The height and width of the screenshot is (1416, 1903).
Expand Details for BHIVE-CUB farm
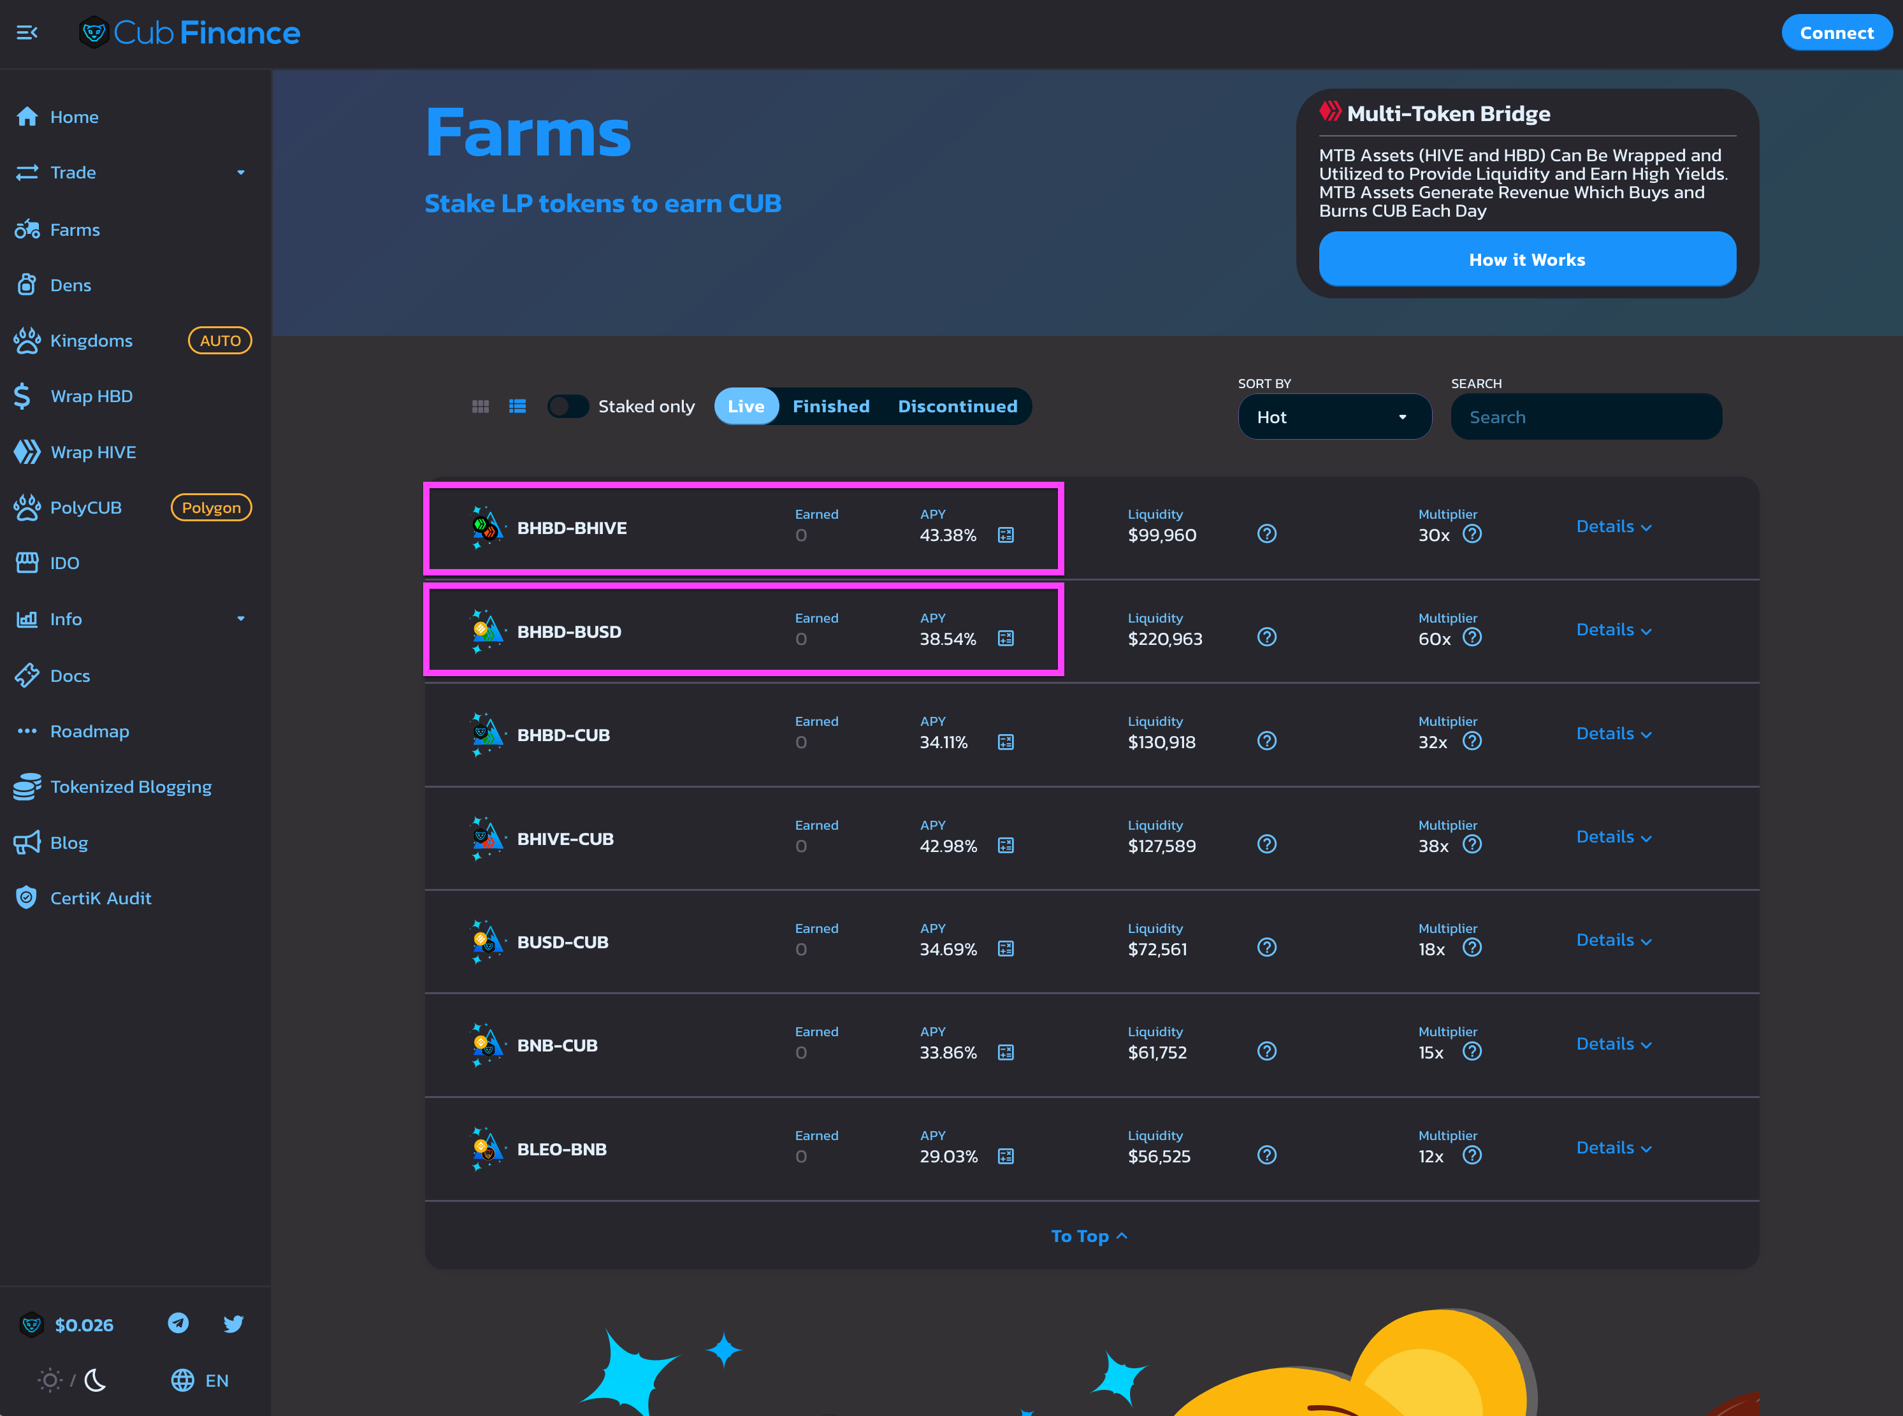click(x=1613, y=837)
